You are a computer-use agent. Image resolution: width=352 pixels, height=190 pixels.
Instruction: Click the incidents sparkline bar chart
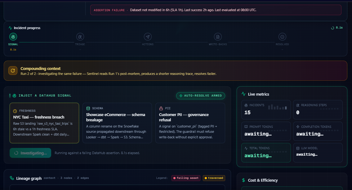tap(278, 107)
